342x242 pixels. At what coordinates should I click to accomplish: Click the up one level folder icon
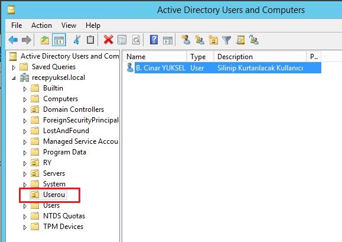45,40
